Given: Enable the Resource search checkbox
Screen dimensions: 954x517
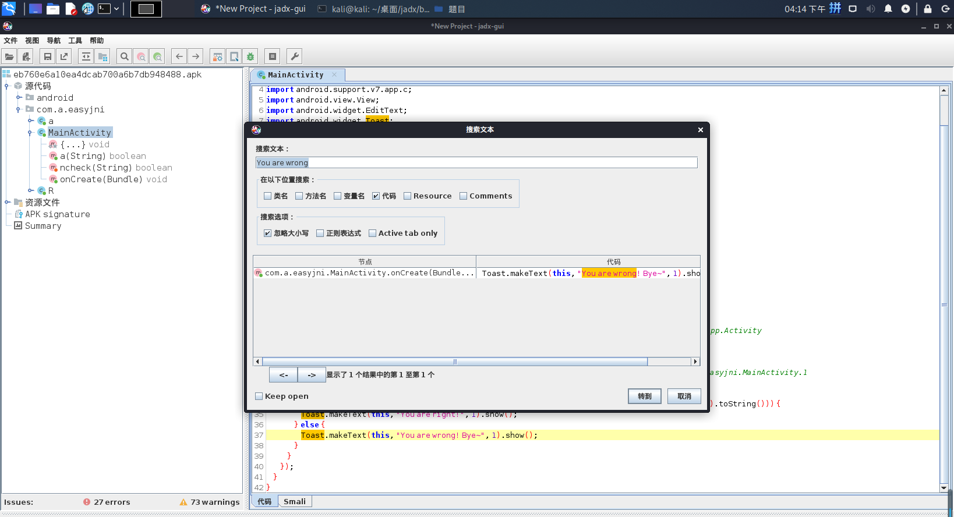Looking at the screenshot, I should click(408, 196).
